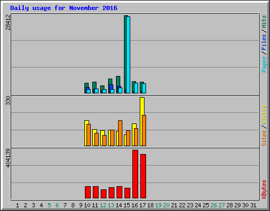
Task: Click day 15 on the x-axis
Action: pos(127,205)
